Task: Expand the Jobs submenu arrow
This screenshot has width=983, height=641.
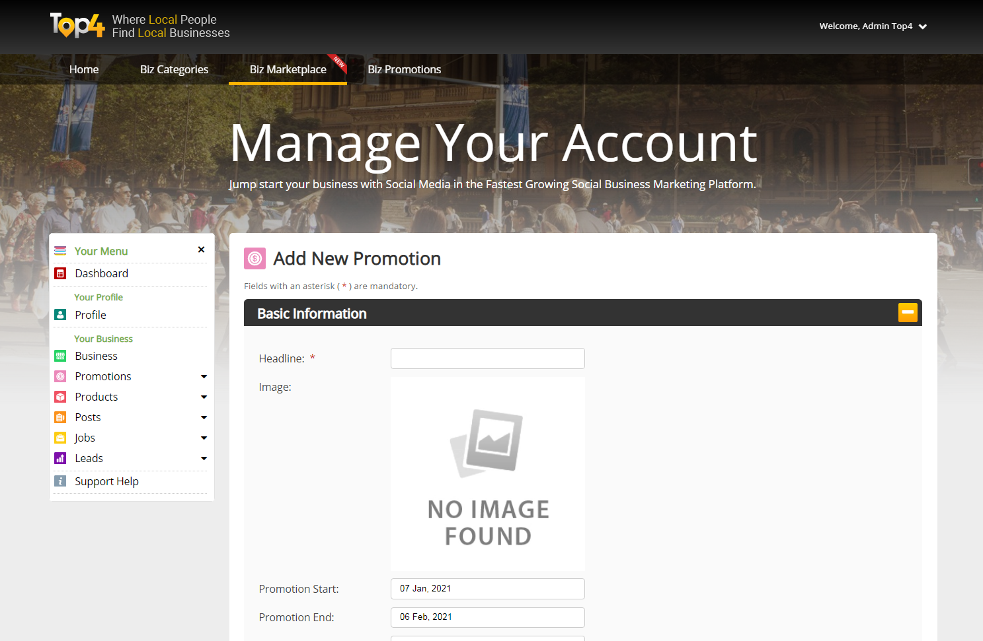Action: click(x=204, y=438)
